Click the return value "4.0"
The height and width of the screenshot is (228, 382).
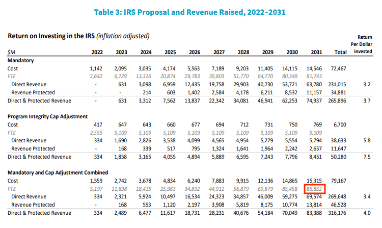tap(367, 213)
